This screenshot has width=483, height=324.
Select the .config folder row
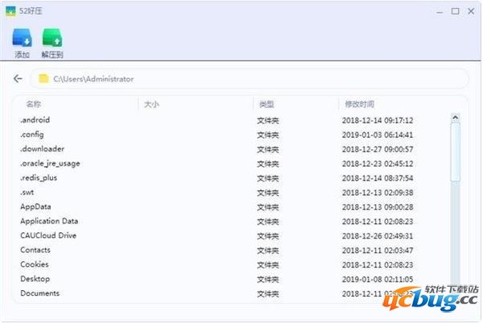click(233, 135)
